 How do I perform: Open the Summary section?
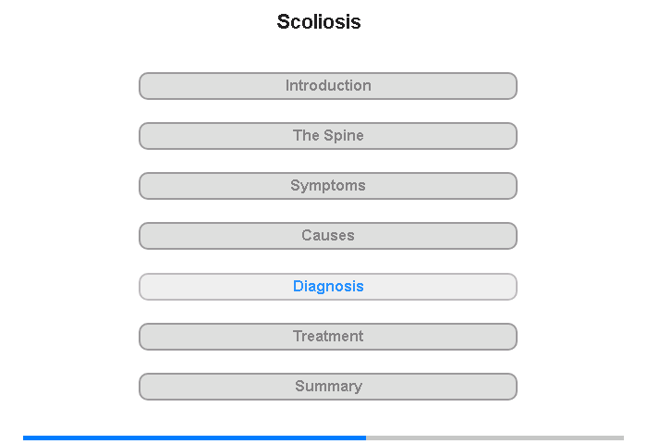[x=328, y=387]
